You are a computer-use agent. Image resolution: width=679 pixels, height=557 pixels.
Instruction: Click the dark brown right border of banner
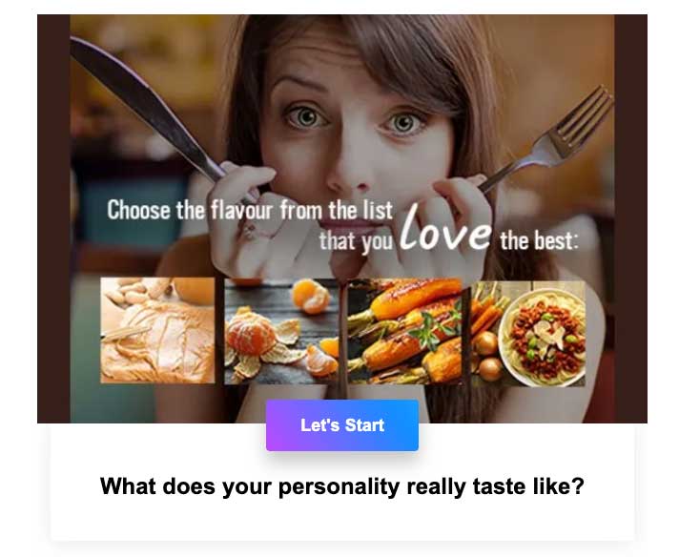pyautogui.click(x=630, y=218)
